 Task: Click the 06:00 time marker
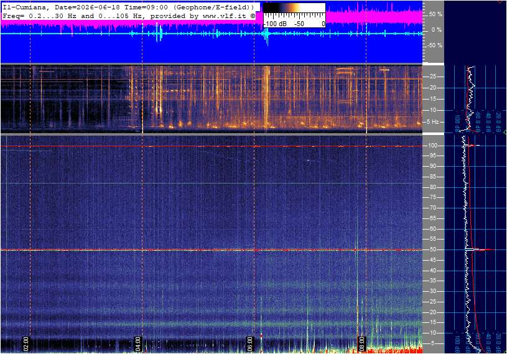pyautogui.click(x=249, y=344)
